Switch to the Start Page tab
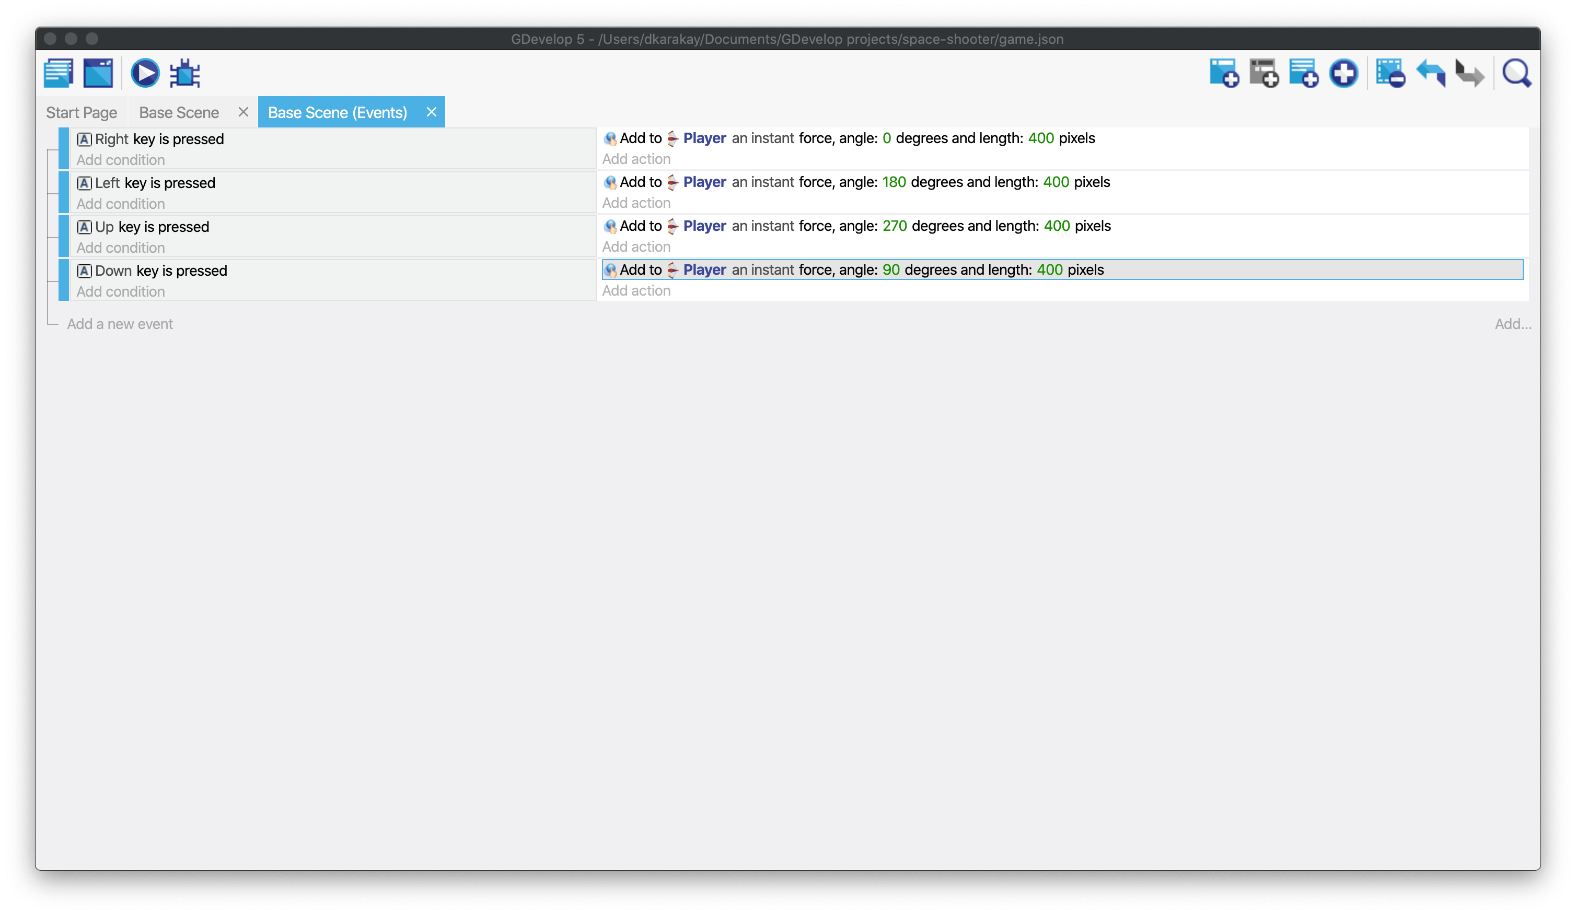The height and width of the screenshot is (914, 1576). pyautogui.click(x=82, y=112)
